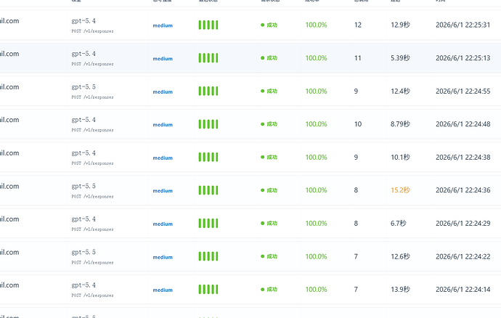Click the gpt-5.4 model name in 22:24:29 row
Viewport: 501px width, 318px height.
[83, 219]
